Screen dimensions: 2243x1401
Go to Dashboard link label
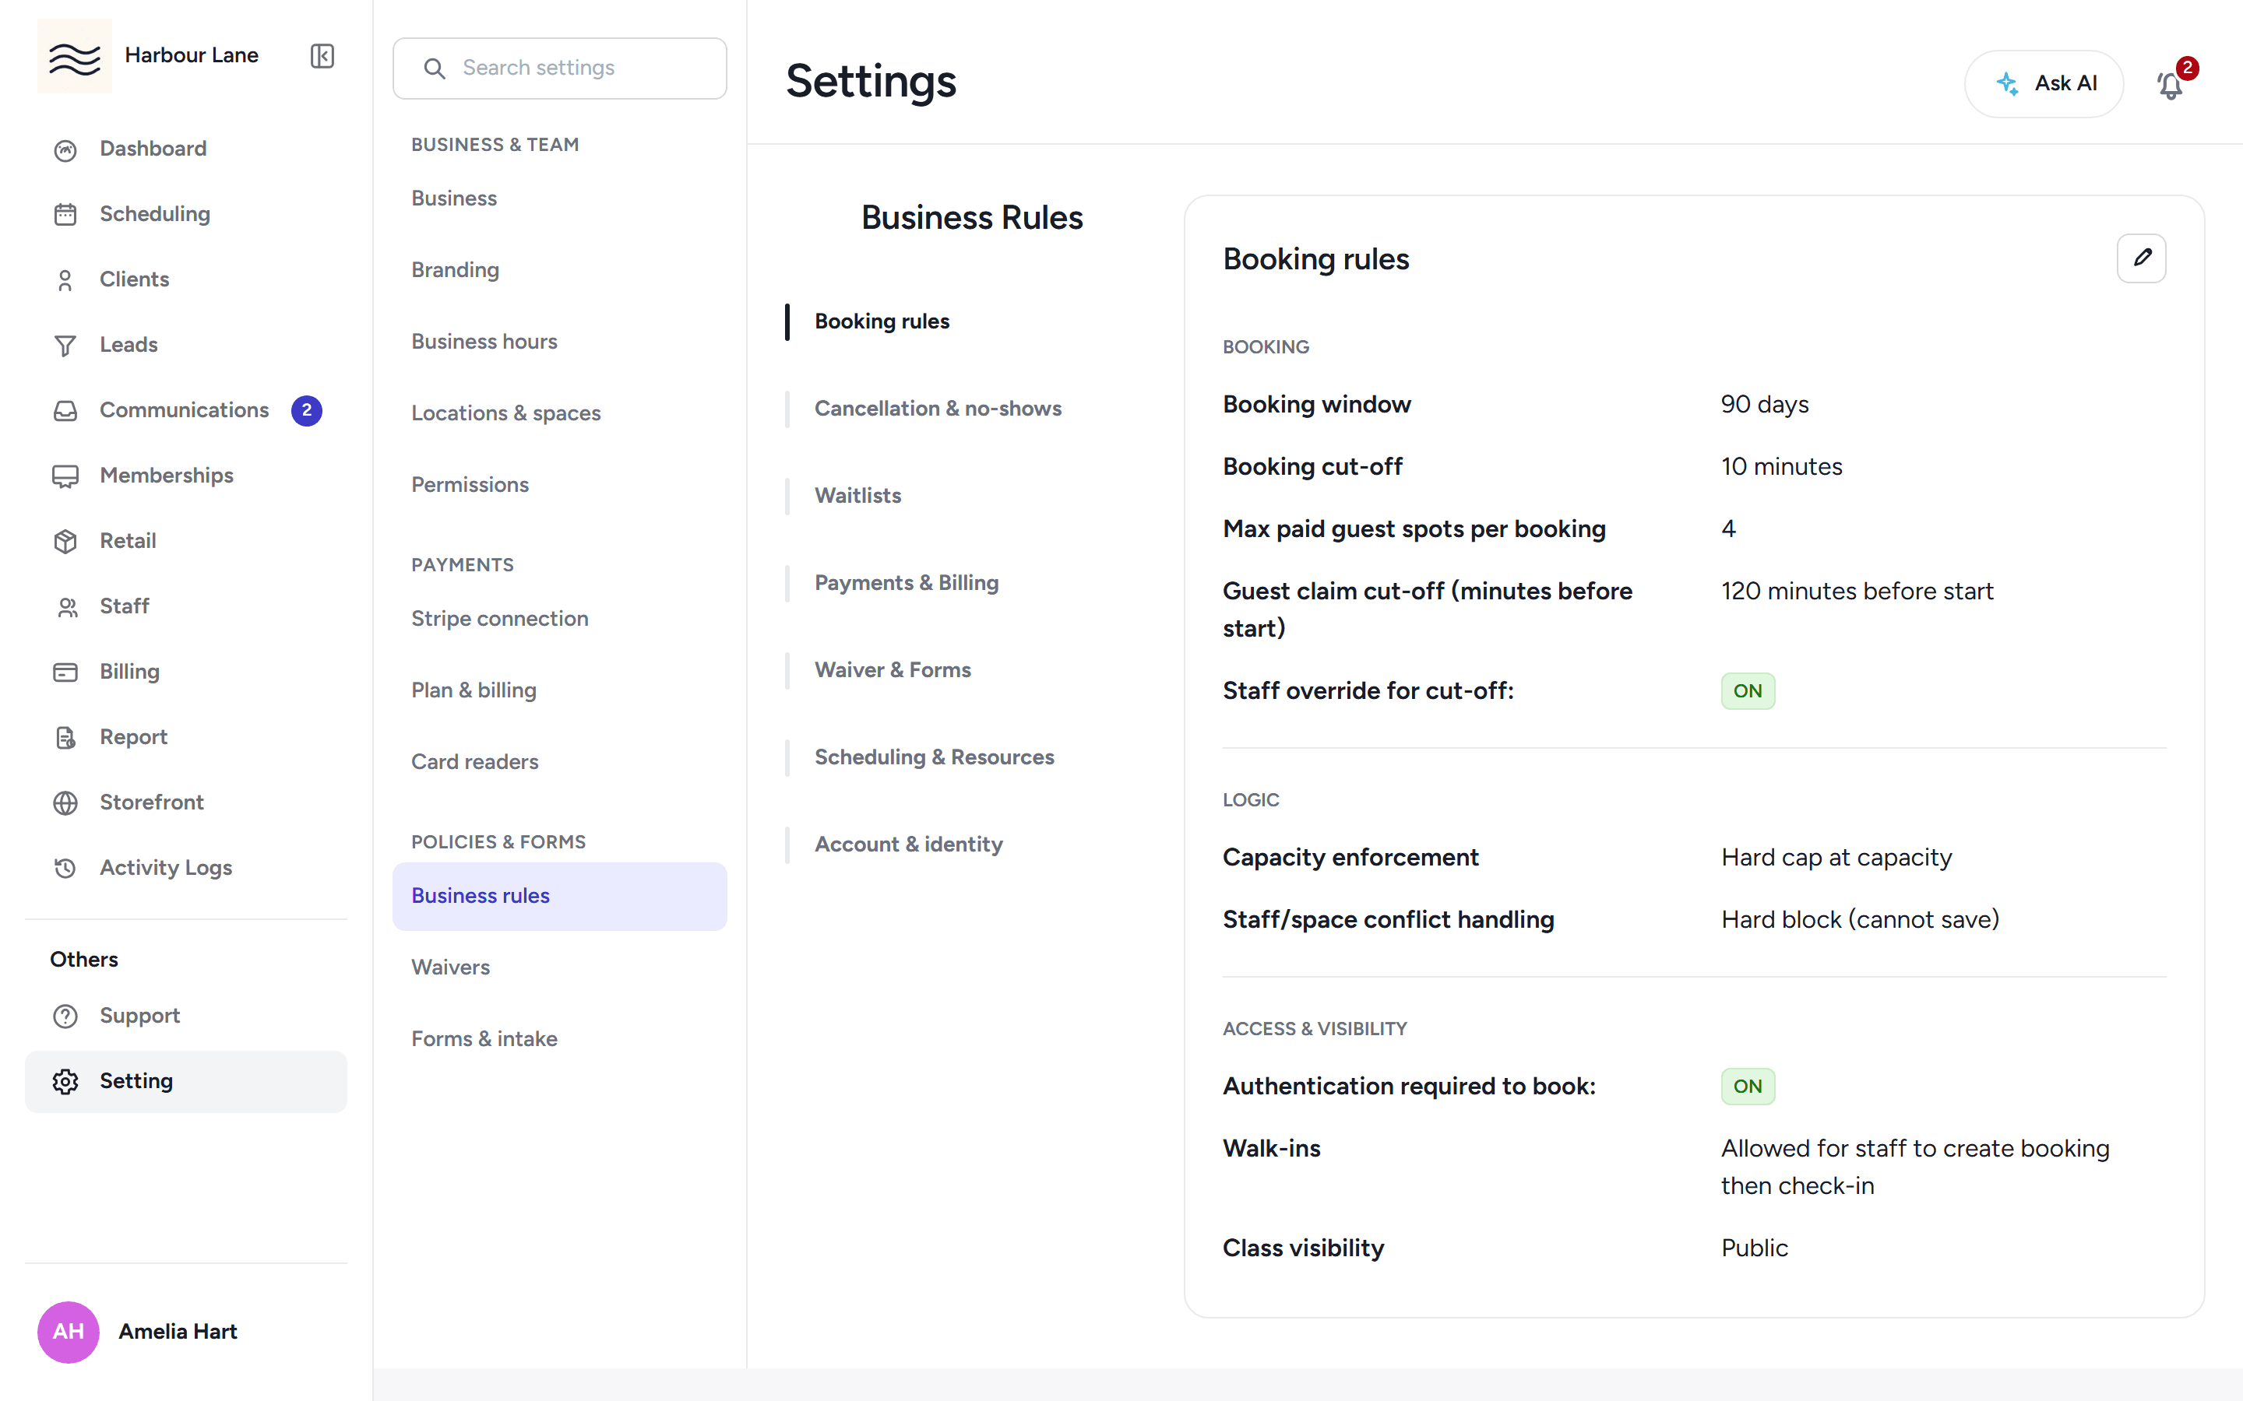coord(153,148)
